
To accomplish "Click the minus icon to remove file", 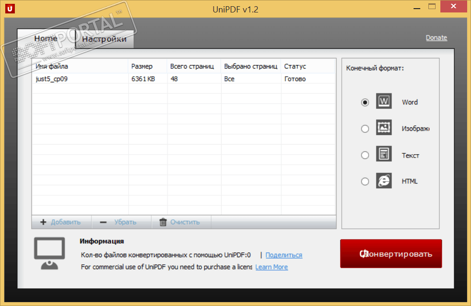I will tap(103, 222).
